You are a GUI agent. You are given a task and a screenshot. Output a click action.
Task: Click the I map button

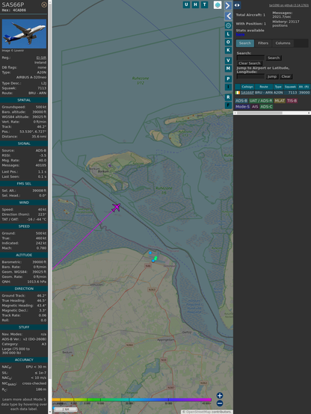228,87
